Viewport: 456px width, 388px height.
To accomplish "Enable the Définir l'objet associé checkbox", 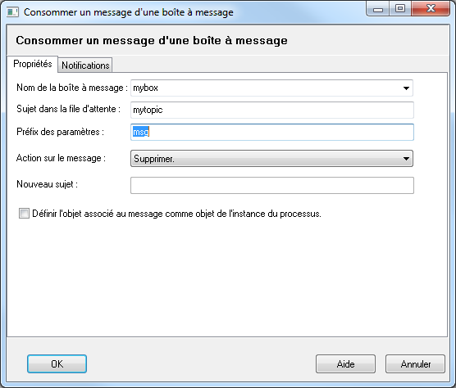I will click(x=24, y=214).
